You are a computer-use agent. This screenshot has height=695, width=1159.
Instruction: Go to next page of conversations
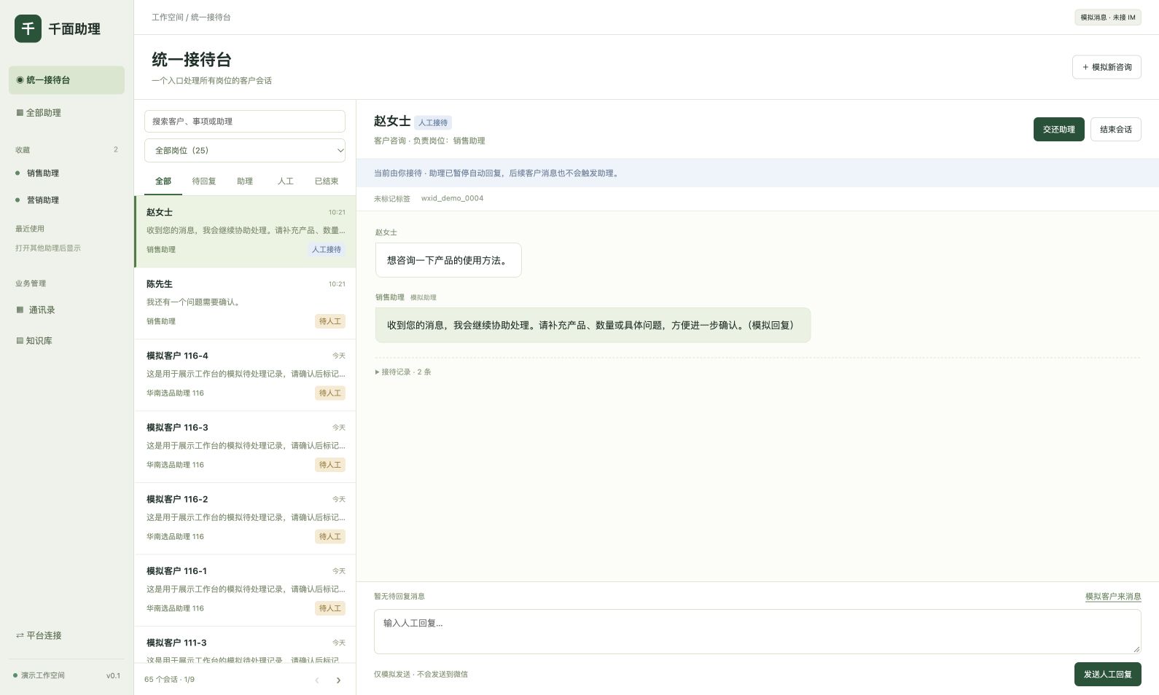tap(338, 680)
